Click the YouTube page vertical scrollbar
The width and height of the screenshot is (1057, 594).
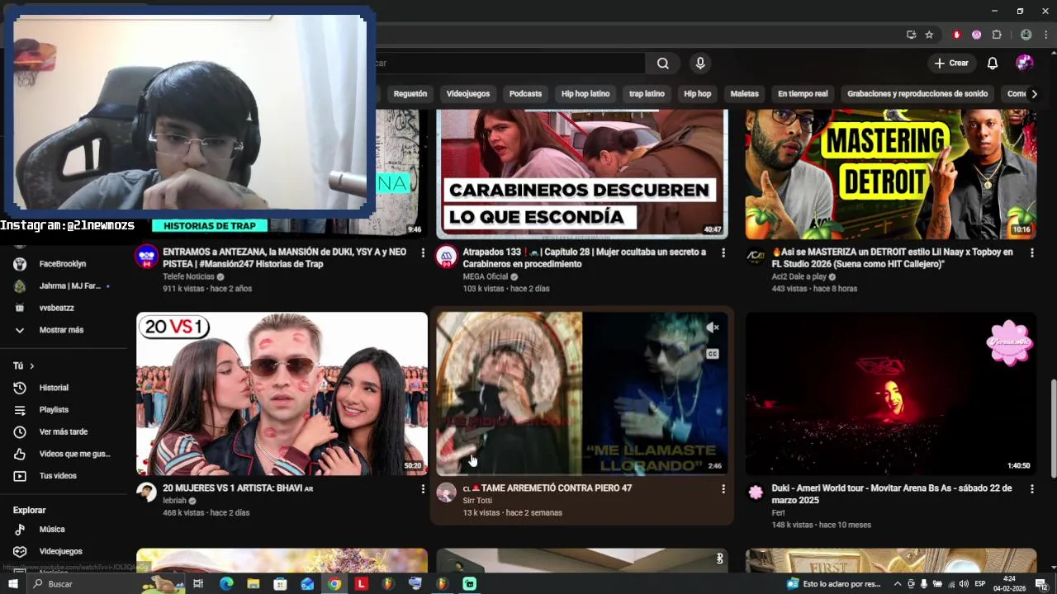1052,427
